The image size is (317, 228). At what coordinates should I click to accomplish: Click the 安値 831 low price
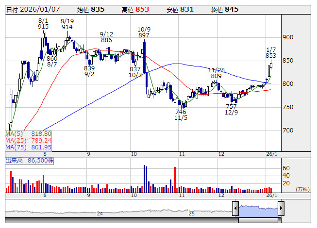pyautogui.click(x=180, y=10)
